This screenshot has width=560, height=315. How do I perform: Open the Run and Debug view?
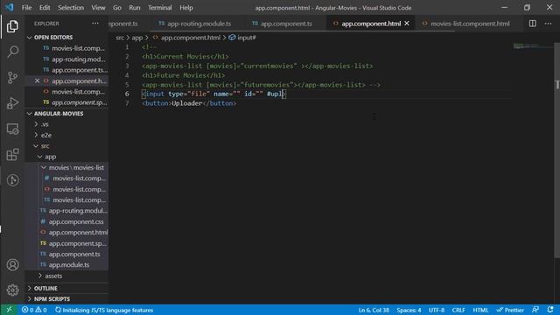[x=12, y=103]
